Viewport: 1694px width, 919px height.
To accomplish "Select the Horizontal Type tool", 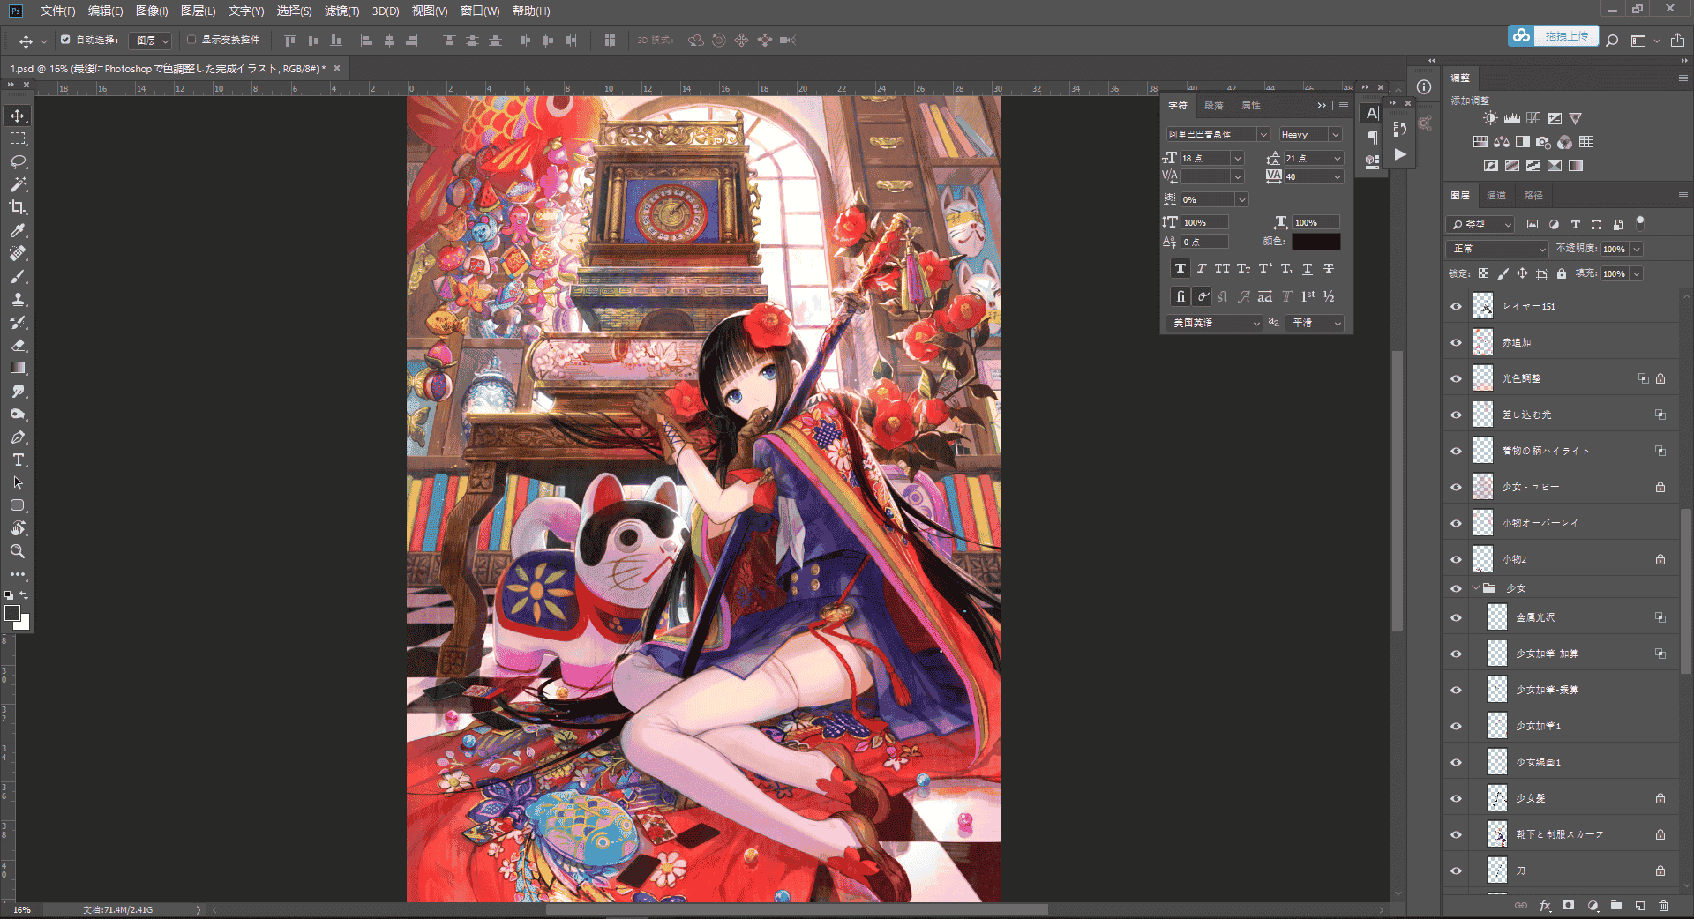I will [18, 459].
